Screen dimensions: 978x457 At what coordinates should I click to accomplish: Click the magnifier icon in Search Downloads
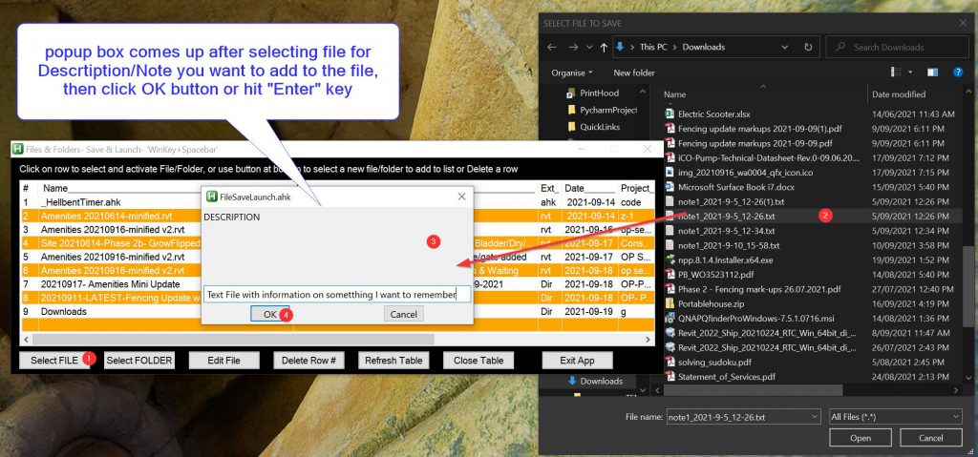pyautogui.click(x=840, y=47)
